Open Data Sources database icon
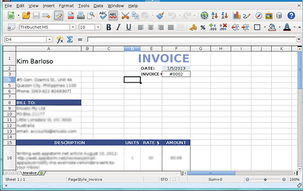 (x=279, y=16)
